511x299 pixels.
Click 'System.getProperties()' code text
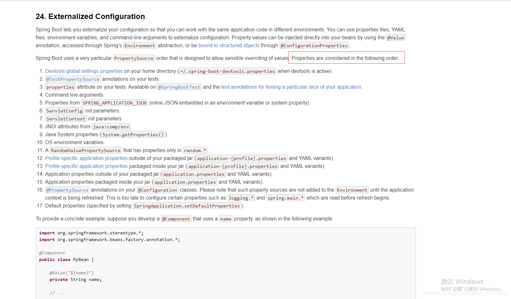[133, 135]
